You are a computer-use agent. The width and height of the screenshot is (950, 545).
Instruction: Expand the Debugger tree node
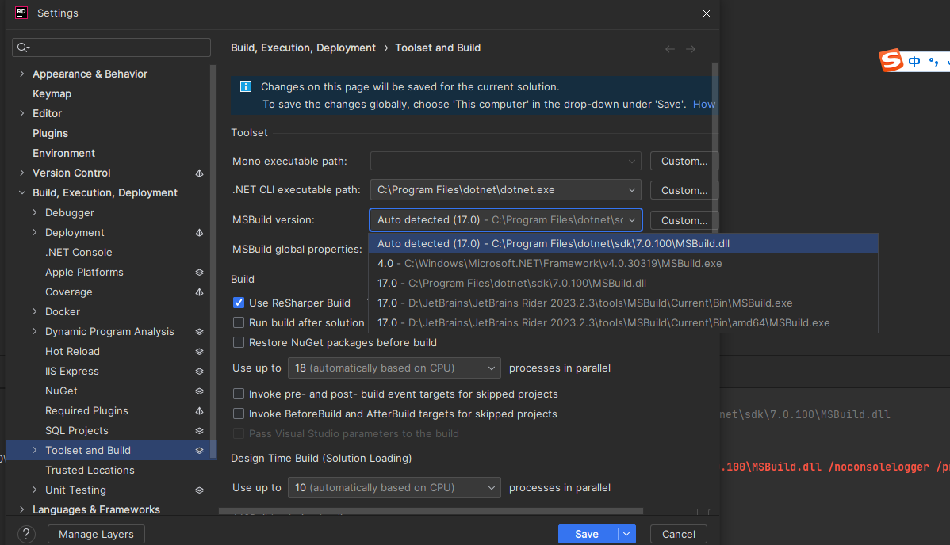pyautogui.click(x=35, y=212)
